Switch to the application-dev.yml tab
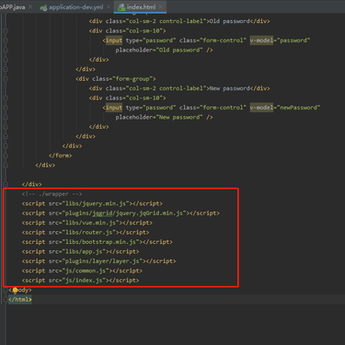 click(75, 7)
